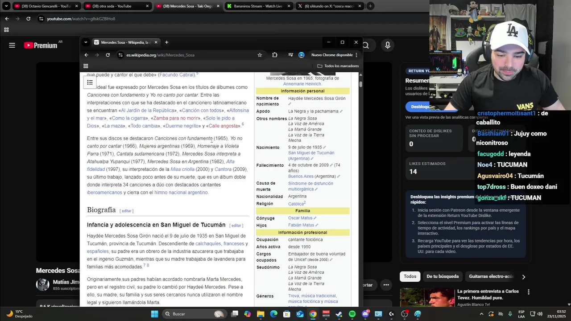Show more filter chips with the right arrow
Image resolution: width=571 pixels, height=321 pixels.
coord(523,277)
